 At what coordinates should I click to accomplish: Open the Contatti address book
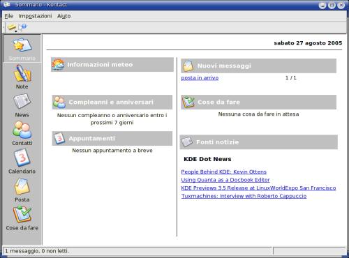click(x=22, y=133)
